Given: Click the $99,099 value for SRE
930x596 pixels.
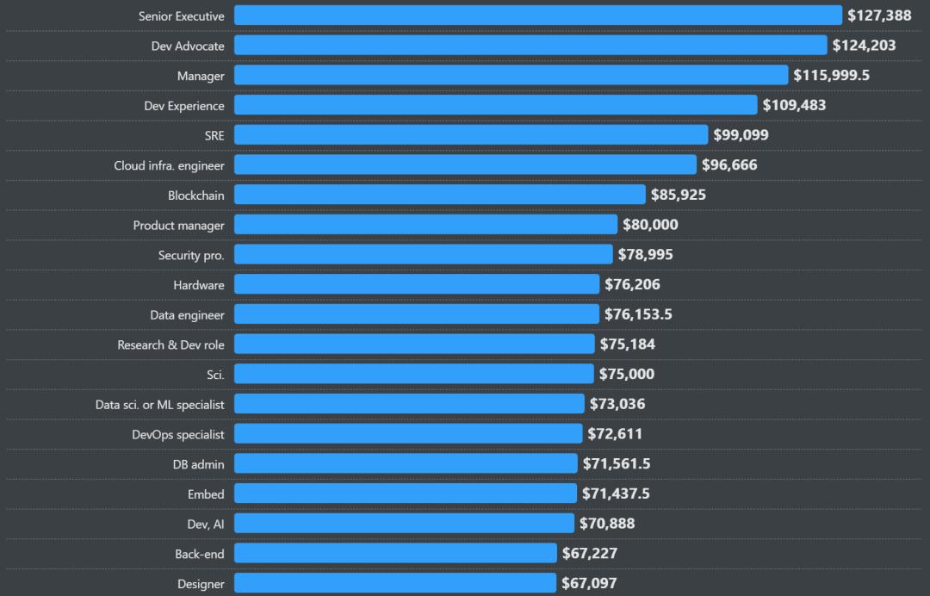Looking at the screenshot, I should pos(741,135).
